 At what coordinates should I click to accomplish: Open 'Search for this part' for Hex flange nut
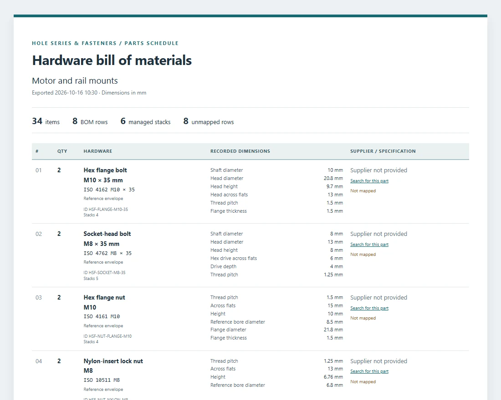point(369,308)
